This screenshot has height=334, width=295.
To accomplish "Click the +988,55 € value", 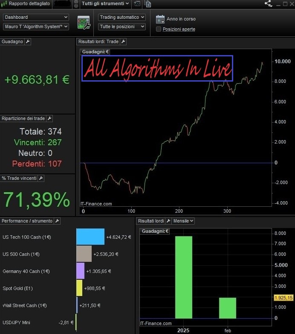I will (x=95, y=288).
